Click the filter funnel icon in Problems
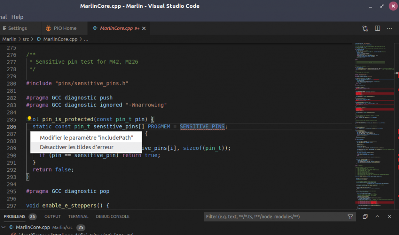The width and height of the screenshot is (399, 235). 350,217
